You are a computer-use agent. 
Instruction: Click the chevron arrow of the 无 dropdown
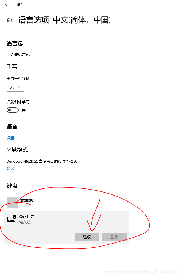[x=20, y=87]
